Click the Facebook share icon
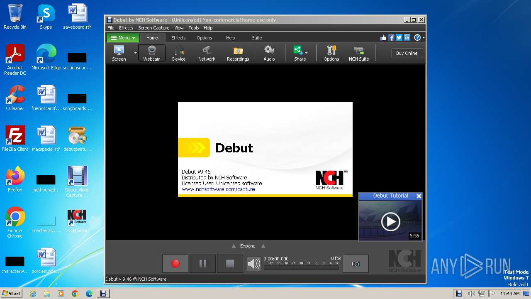This screenshot has width=531, height=299. 391,38
